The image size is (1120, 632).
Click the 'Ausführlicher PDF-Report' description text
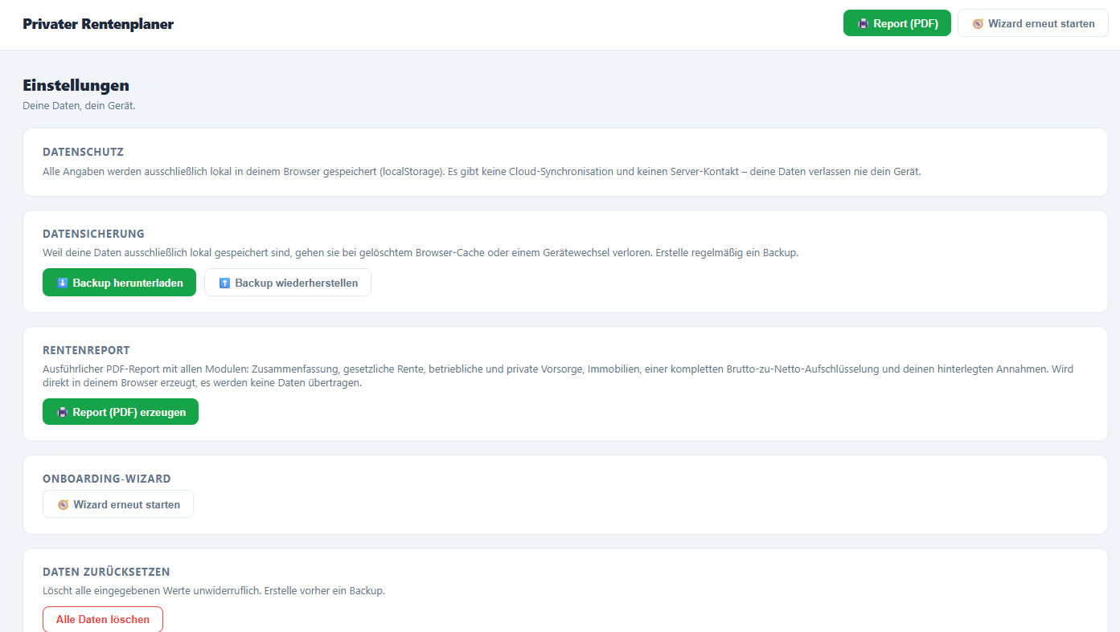pyautogui.click(x=558, y=376)
